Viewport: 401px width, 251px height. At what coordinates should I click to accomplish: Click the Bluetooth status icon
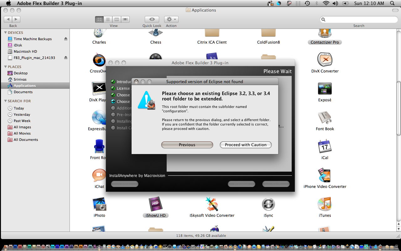click(x=316, y=3)
